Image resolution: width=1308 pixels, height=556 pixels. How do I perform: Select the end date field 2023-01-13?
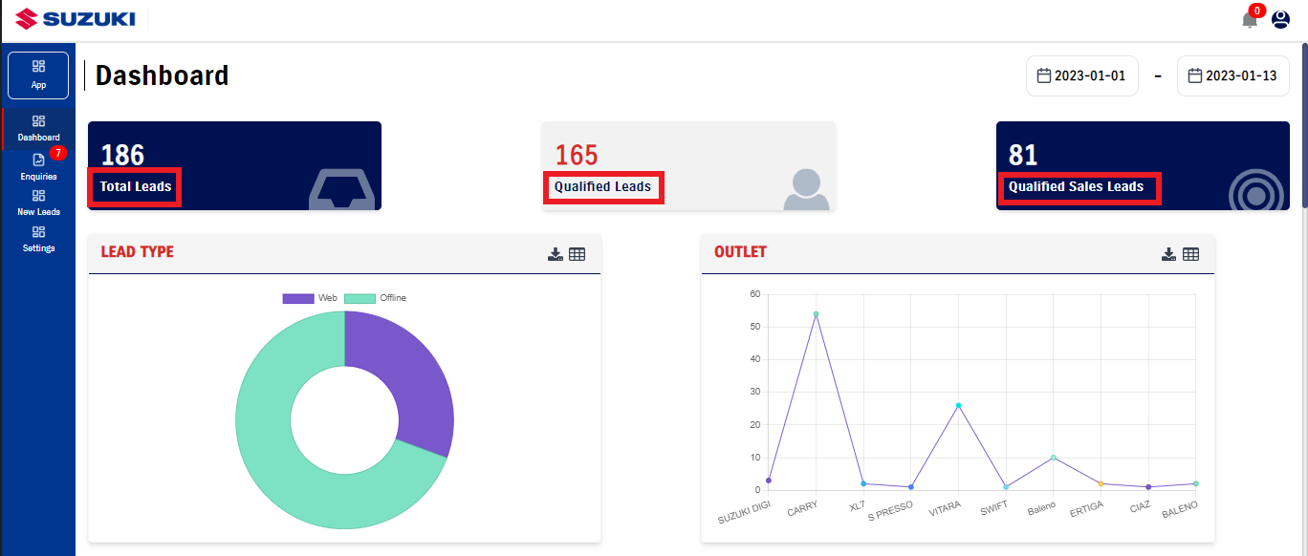[x=1233, y=76]
